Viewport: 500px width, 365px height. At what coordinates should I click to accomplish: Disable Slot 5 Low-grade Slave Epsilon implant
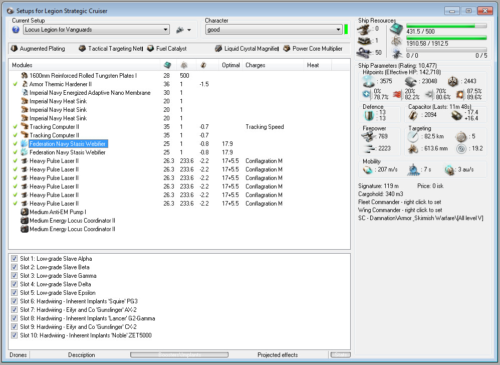[14, 293]
